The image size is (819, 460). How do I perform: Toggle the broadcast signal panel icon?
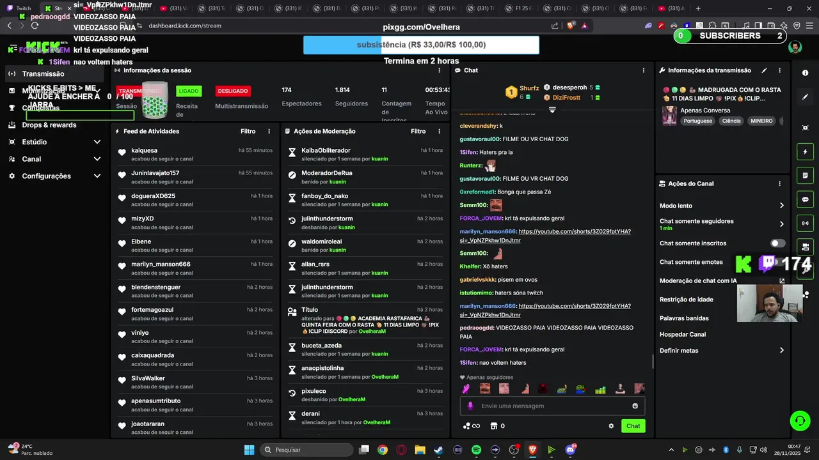805,223
